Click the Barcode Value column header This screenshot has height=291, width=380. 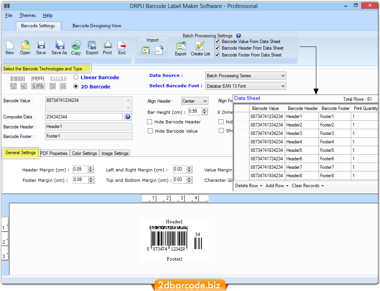(x=267, y=108)
